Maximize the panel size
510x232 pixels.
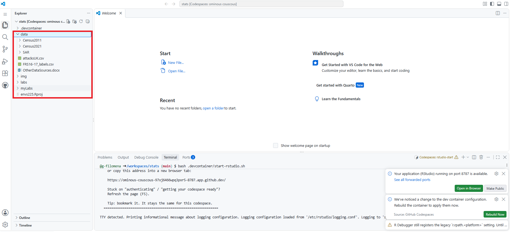tap(498, 157)
